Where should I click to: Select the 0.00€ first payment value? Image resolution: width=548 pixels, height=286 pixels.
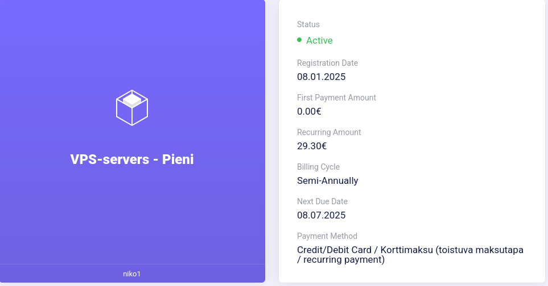coord(309,111)
